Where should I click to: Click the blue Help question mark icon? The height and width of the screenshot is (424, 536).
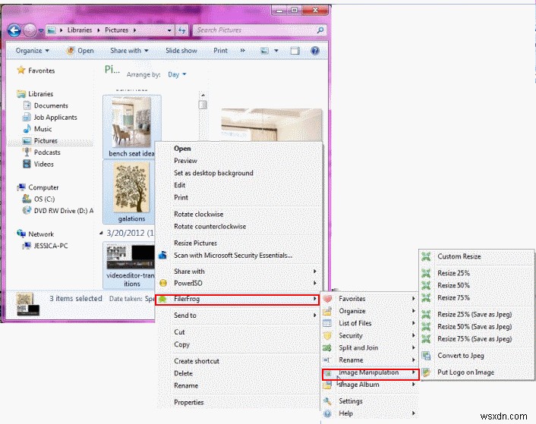point(315,51)
